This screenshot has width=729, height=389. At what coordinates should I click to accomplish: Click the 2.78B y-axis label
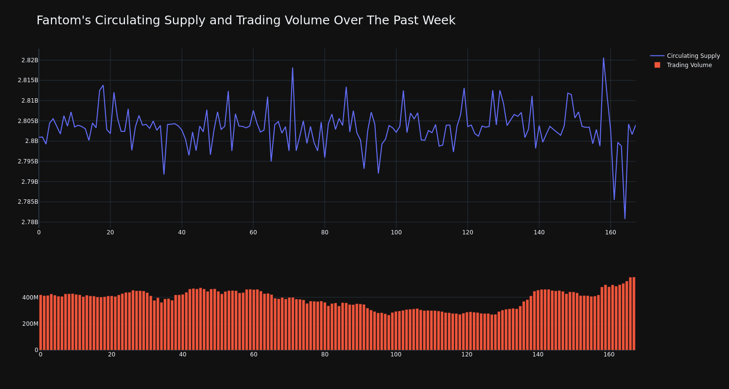tap(30, 222)
